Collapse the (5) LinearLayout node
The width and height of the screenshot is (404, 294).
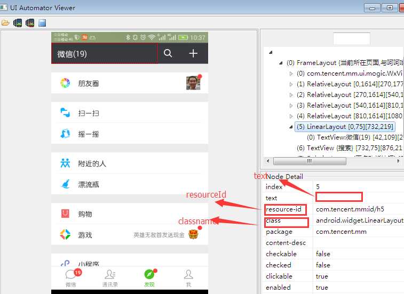291,127
